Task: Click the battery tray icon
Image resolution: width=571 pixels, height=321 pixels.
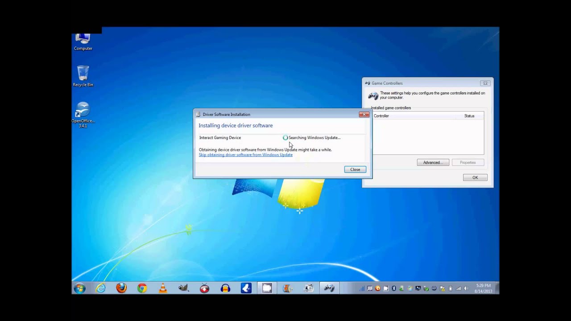Action: click(x=450, y=288)
